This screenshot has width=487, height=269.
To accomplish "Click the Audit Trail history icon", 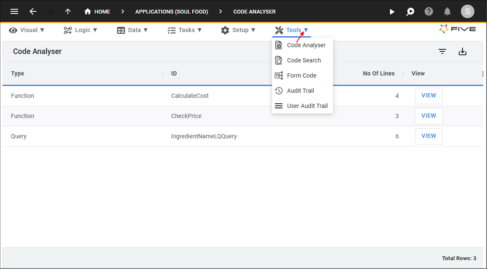I will 279,91.
